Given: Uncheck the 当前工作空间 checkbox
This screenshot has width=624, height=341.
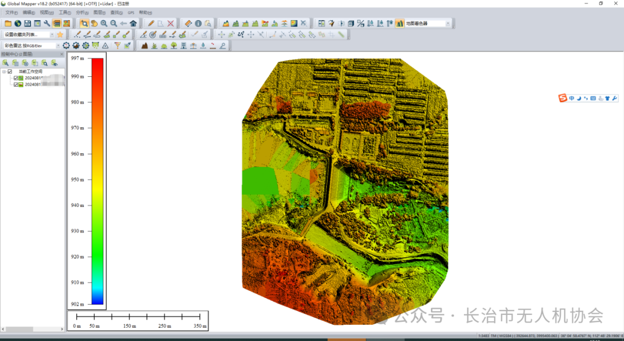Looking at the screenshot, I should pyautogui.click(x=10, y=72).
